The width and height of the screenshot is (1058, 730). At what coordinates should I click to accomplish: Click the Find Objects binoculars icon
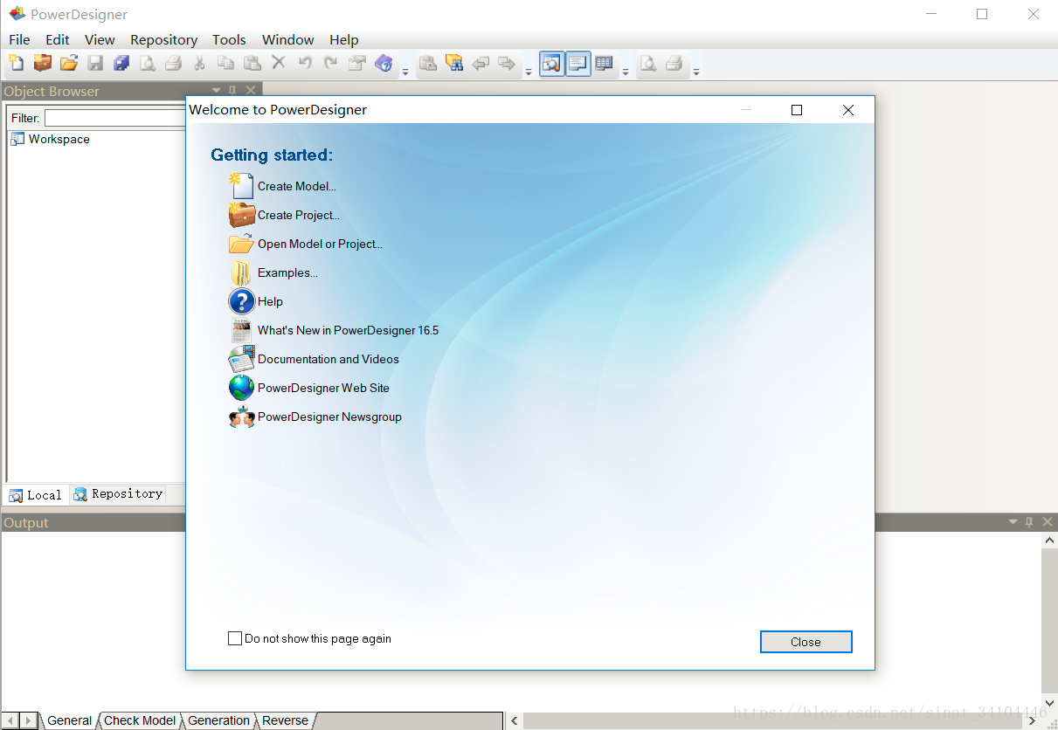454,63
